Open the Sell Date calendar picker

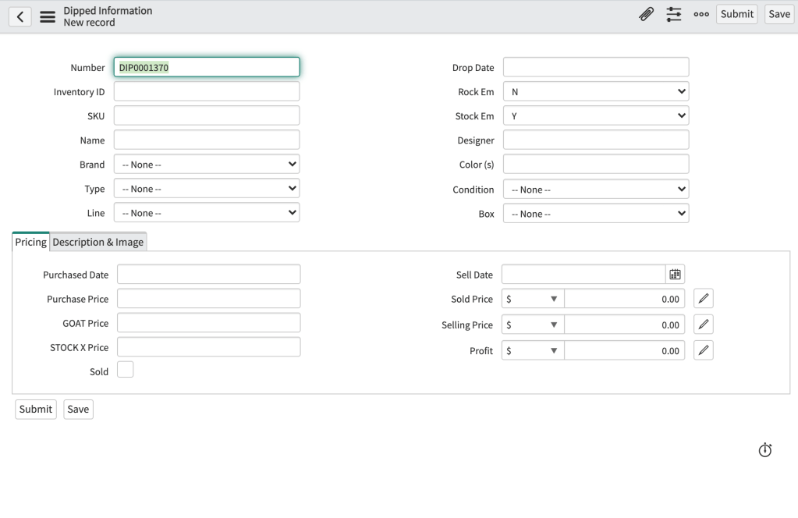(x=675, y=275)
